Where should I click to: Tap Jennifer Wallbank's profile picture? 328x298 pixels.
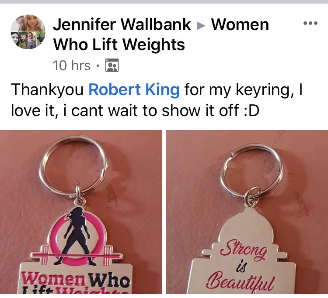tap(28, 32)
